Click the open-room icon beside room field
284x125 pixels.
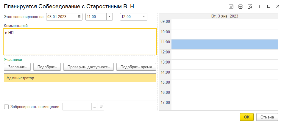(101, 107)
